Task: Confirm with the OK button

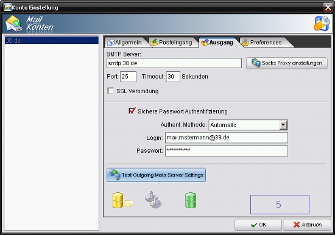Action: [258, 225]
